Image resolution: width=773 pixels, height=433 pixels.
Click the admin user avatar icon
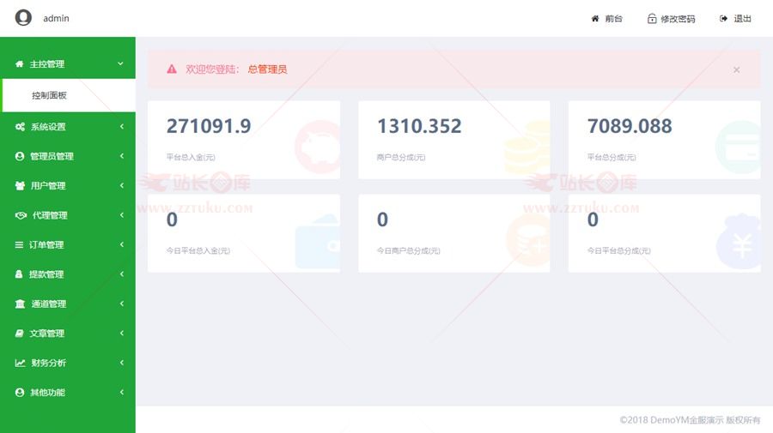click(x=23, y=18)
